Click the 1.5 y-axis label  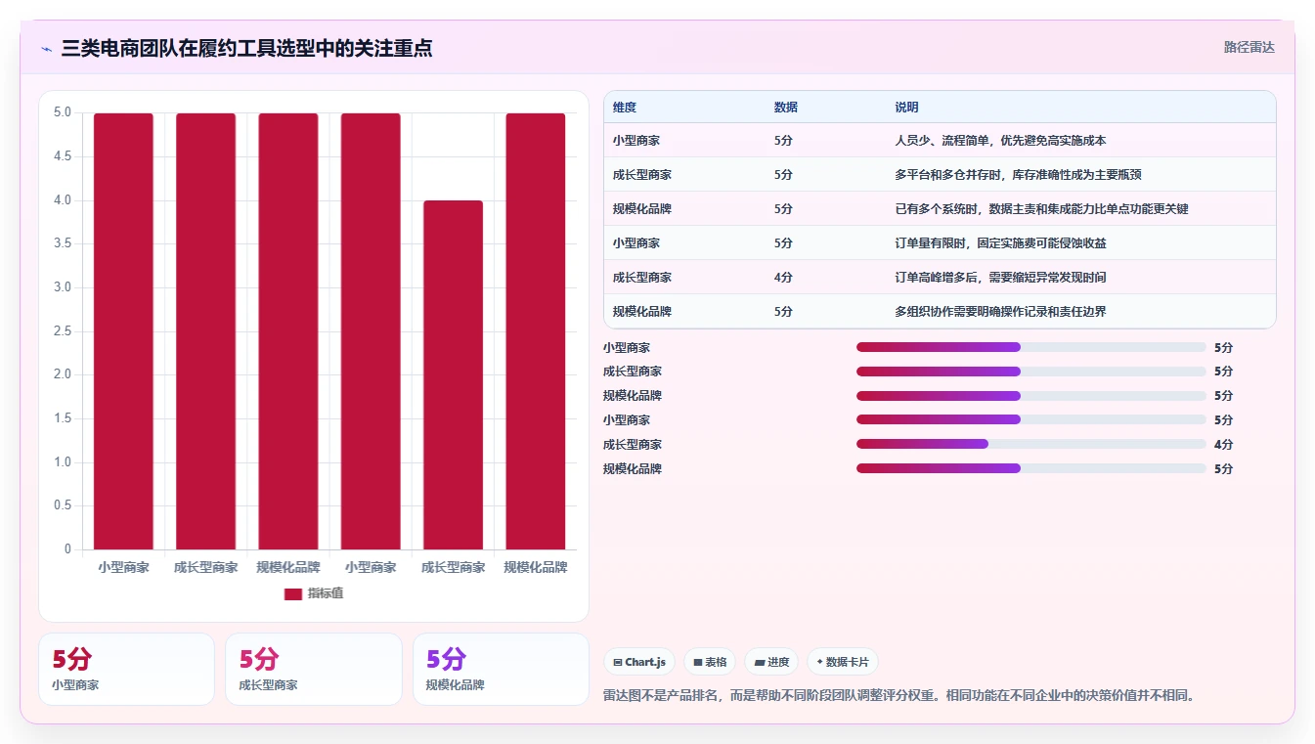pos(63,418)
